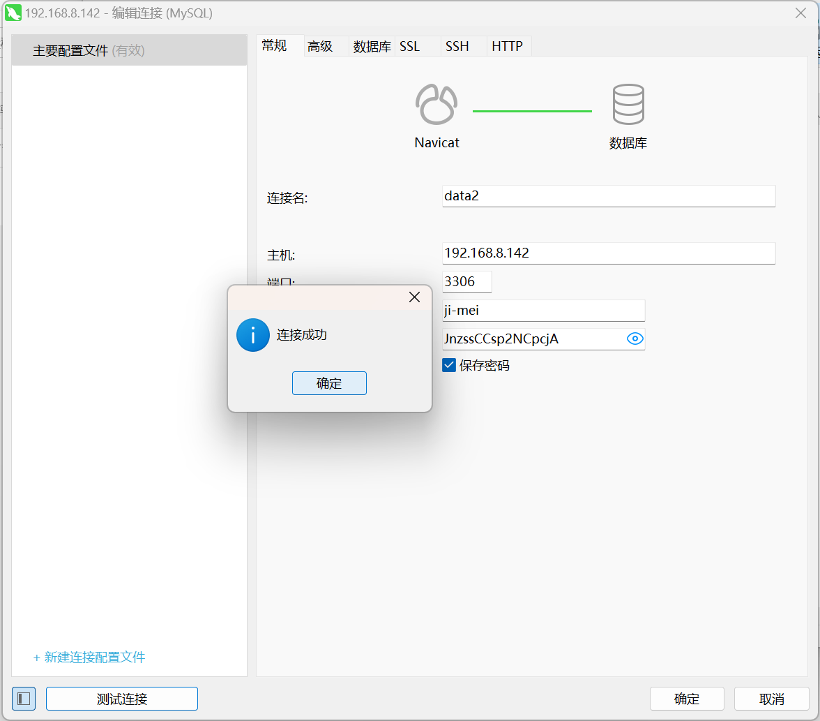Click the green Navicat title bar icon
This screenshot has height=721, width=820.
coord(13,13)
